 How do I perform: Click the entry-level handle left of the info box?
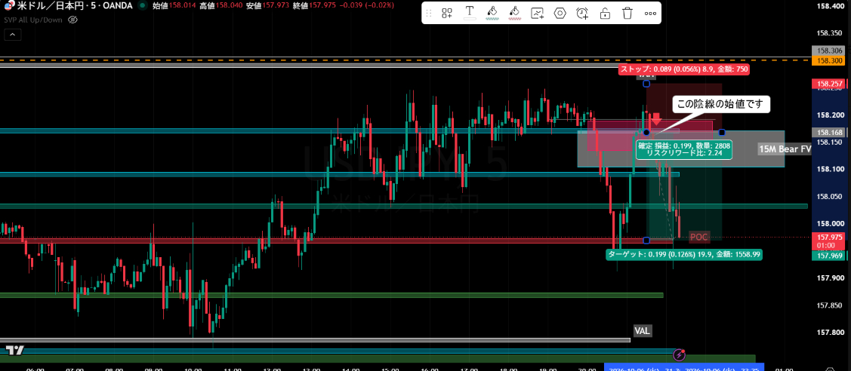(x=646, y=132)
